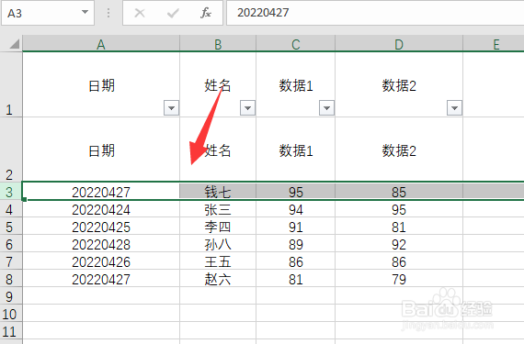Open Insert Function fx icon

pos(206,13)
